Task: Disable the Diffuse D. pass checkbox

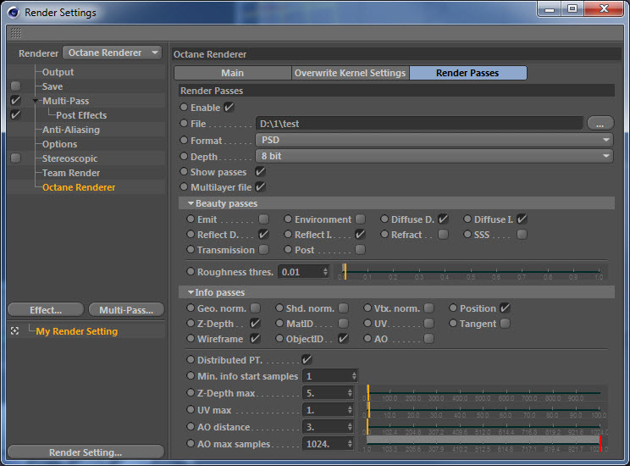Action: [x=443, y=219]
